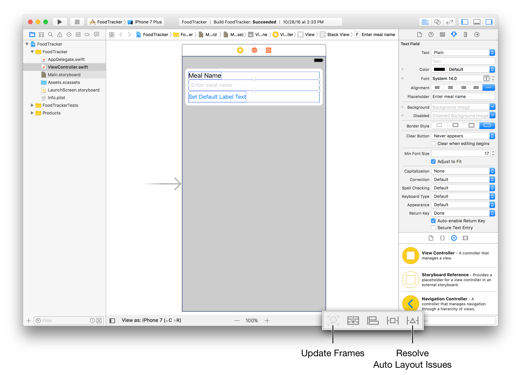This screenshot has width=521, height=375.
Task: Open the project navigator tab
Action: [32, 34]
